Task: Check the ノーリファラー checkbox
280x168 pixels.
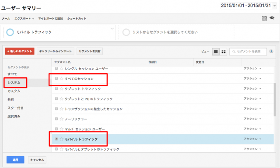Action: (56, 119)
